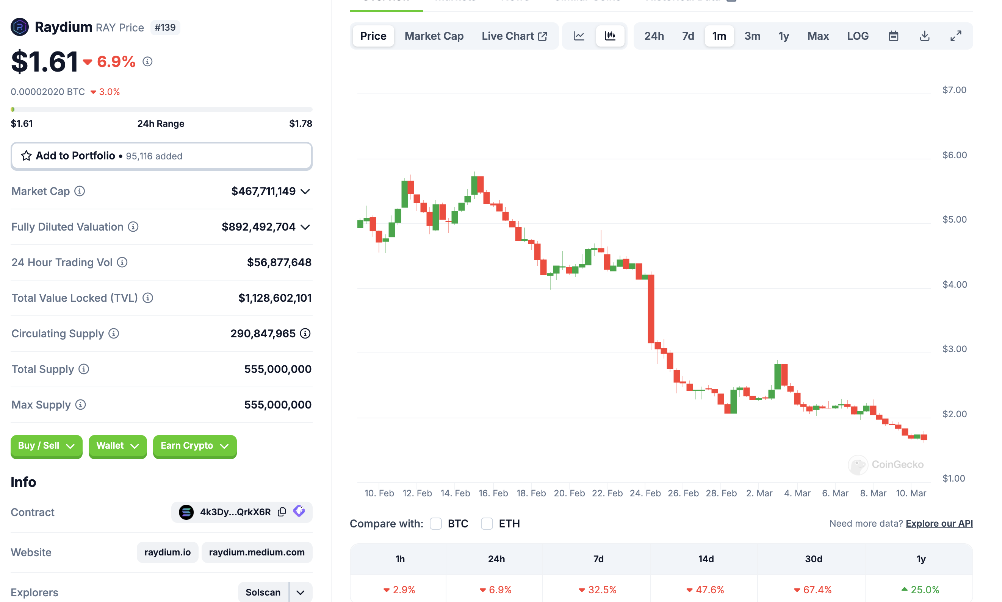Expand the chart to fullscreen

(956, 36)
